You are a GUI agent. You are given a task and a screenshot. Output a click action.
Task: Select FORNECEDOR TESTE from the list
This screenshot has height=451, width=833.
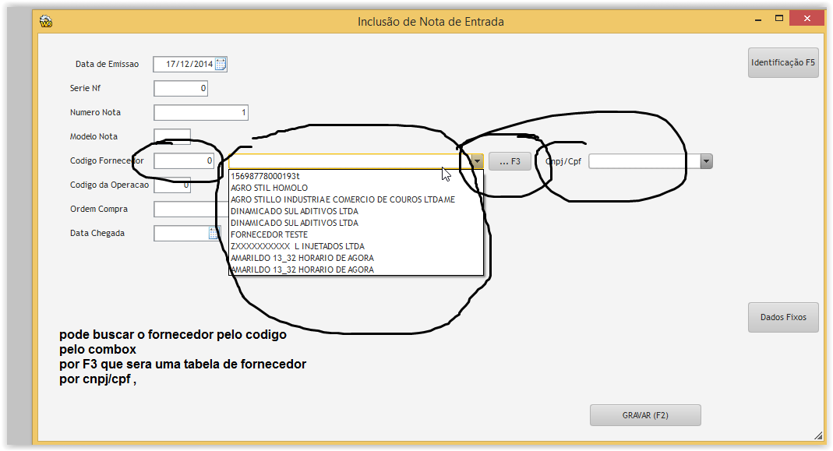pyautogui.click(x=356, y=234)
